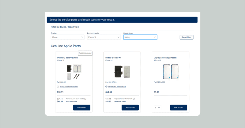Add Battery & Screw Kit to cart
Image resolution: width=245 pixels, height=128 pixels.
pyautogui.click(x=130, y=108)
